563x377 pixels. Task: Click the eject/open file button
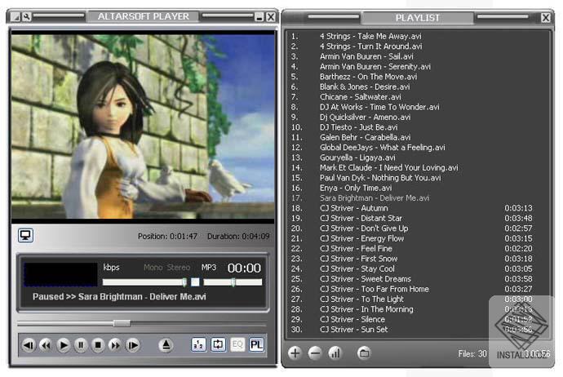(x=166, y=345)
